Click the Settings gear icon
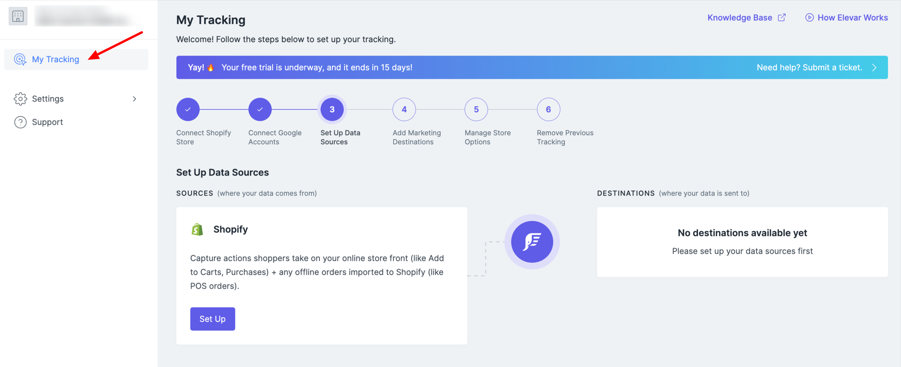The image size is (901, 367). click(20, 99)
